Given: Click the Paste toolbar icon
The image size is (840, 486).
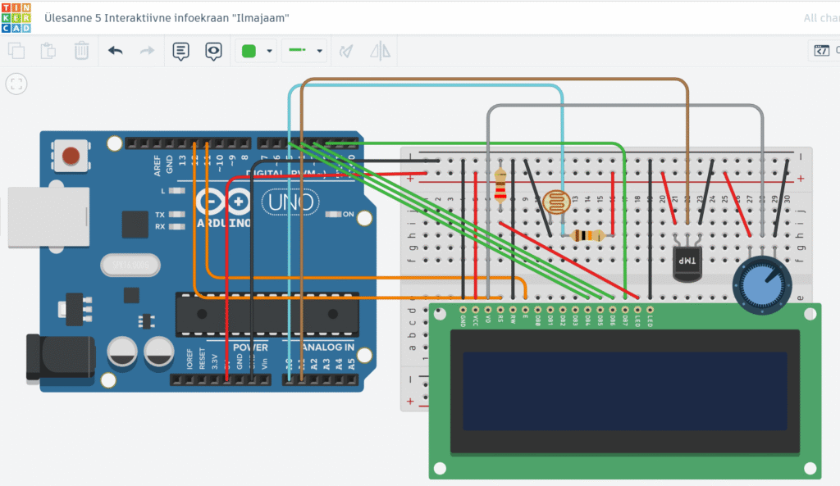Looking at the screenshot, I should [48, 51].
